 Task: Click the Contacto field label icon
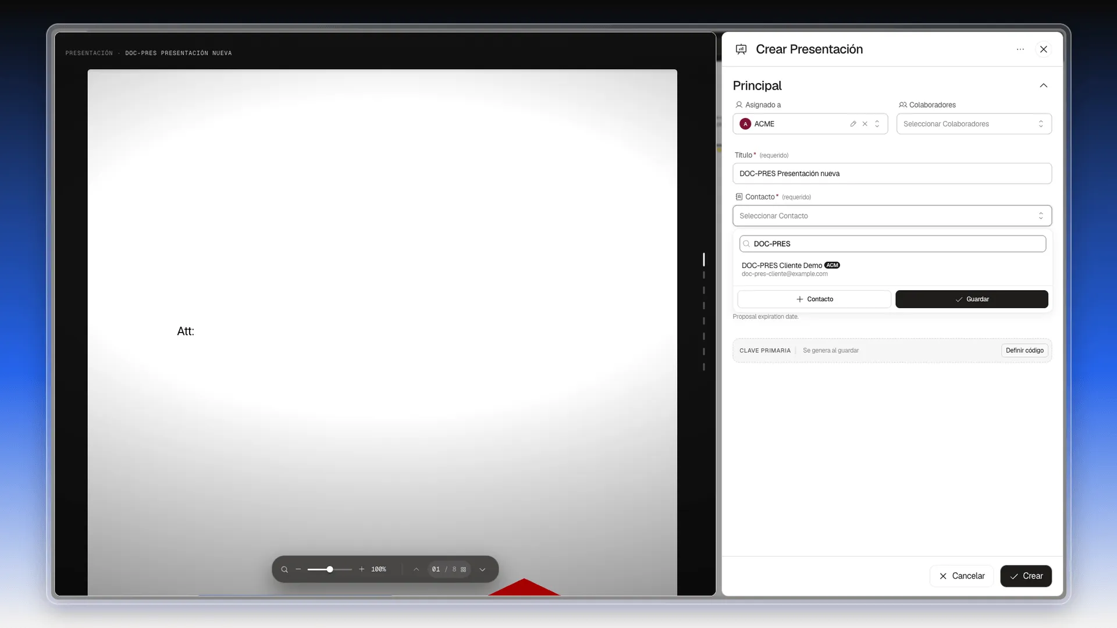pos(739,197)
